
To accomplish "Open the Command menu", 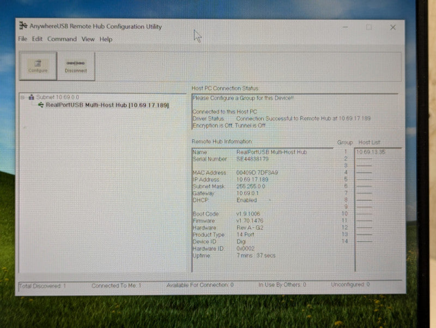I will click(62, 39).
